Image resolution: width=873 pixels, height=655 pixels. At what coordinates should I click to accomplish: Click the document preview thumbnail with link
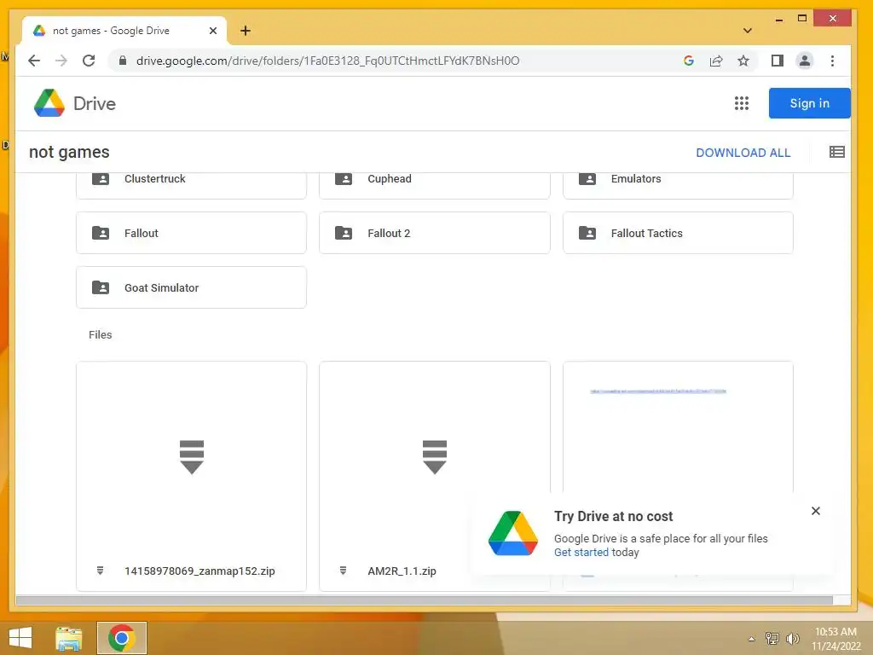click(678, 426)
